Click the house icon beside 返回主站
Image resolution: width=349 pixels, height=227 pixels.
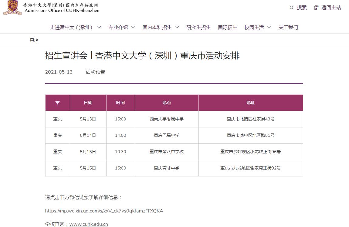point(316,7)
